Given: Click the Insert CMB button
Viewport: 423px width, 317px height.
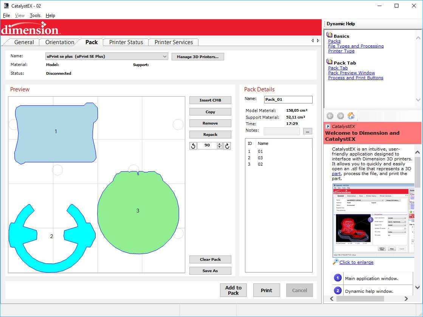Looking at the screenshot, I should click(x=210, y=100).
